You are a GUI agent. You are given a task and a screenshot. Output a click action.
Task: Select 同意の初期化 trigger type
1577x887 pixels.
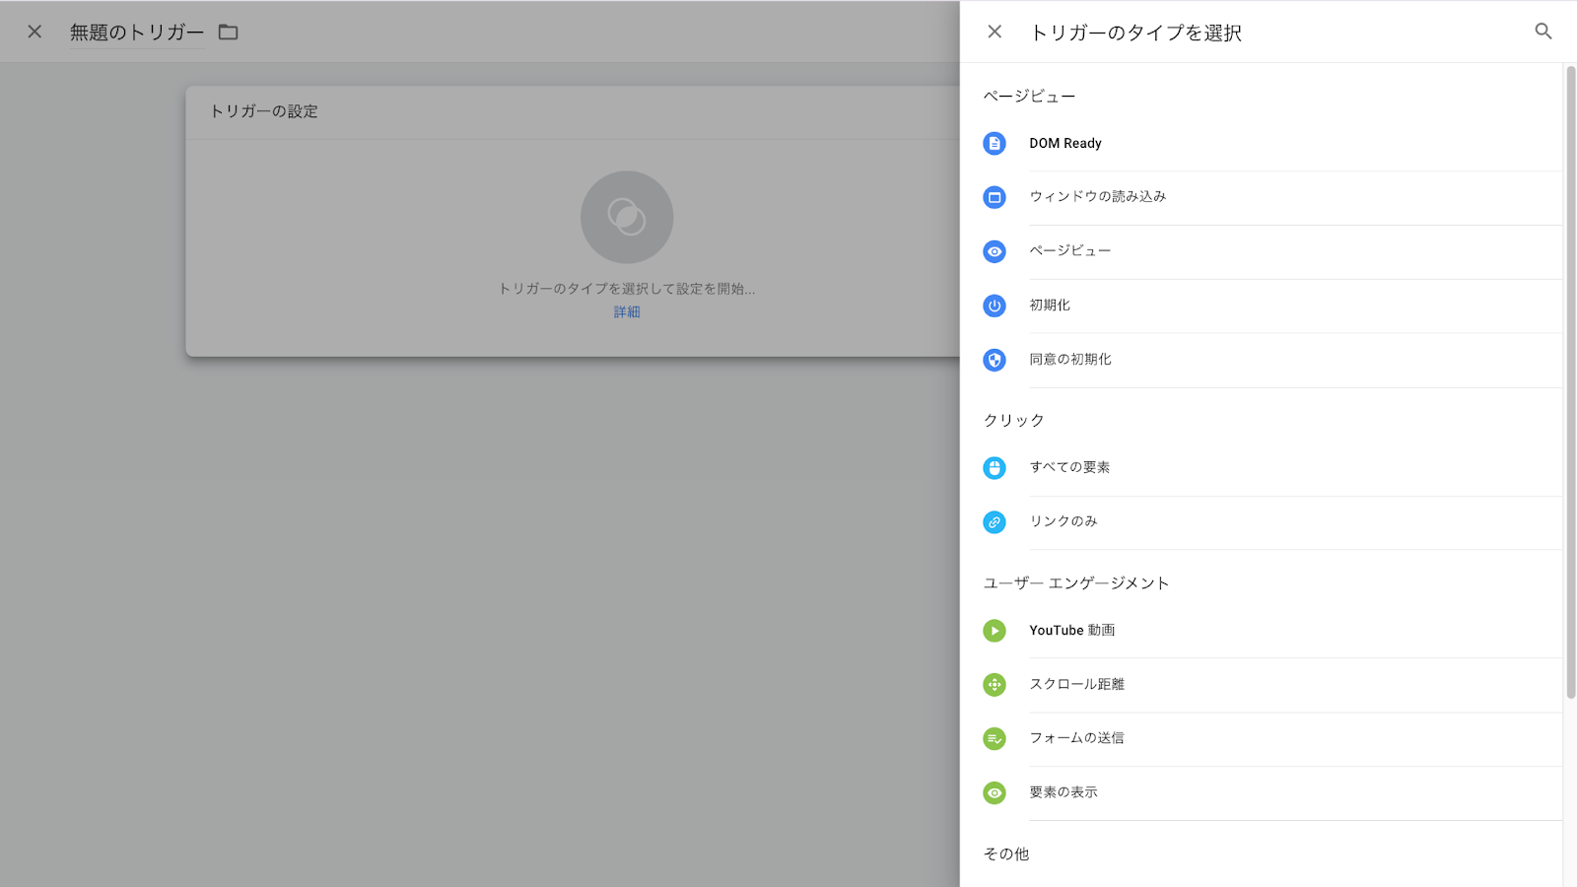point(1262,360)
